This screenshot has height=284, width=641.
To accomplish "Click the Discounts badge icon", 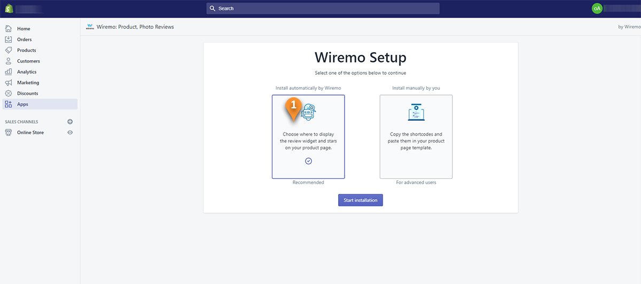I will [8, 93].
